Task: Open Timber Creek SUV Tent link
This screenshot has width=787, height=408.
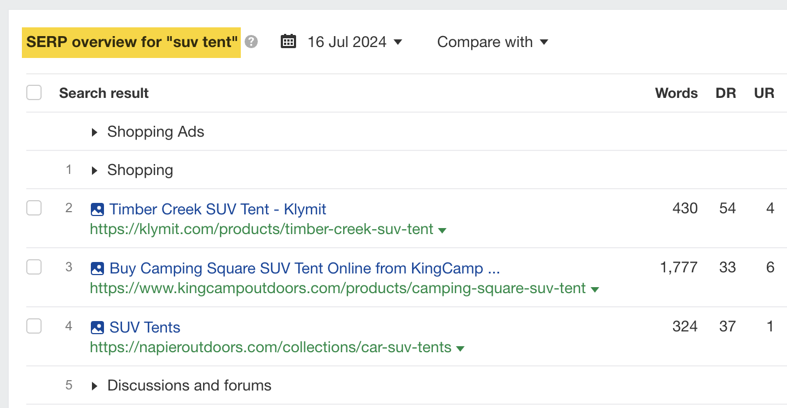Action: tap(218, 209)
